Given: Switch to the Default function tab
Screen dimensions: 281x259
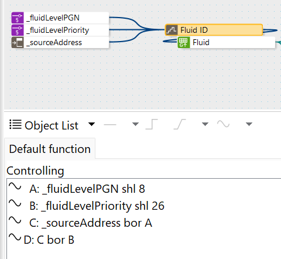Looking at the screenshot, I should pos(50,149).
